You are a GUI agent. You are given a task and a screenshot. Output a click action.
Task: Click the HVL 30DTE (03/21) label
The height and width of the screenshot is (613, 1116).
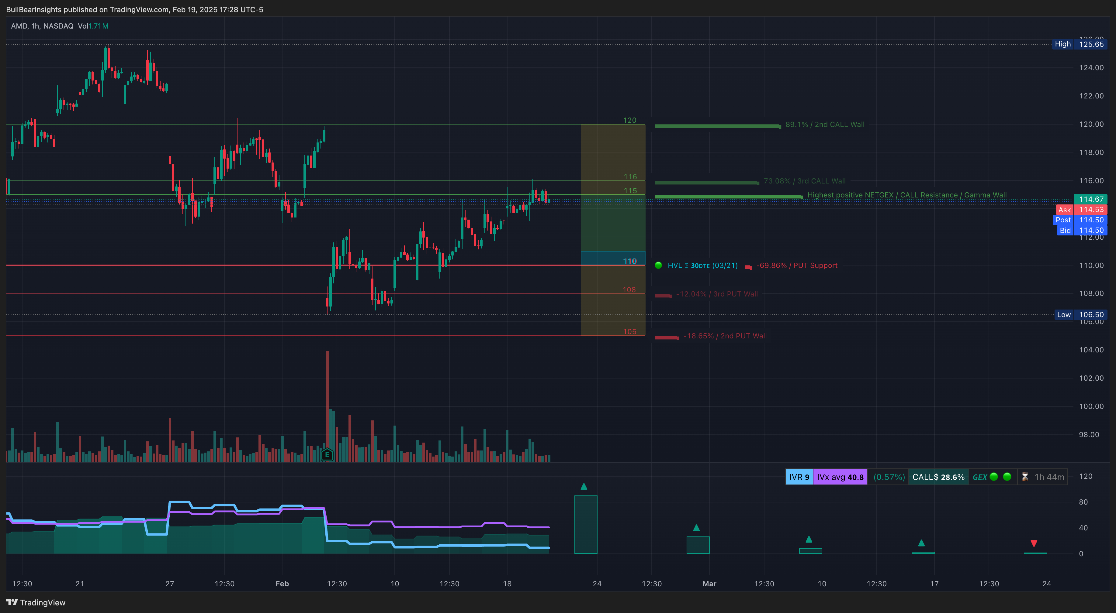(702, 265)
